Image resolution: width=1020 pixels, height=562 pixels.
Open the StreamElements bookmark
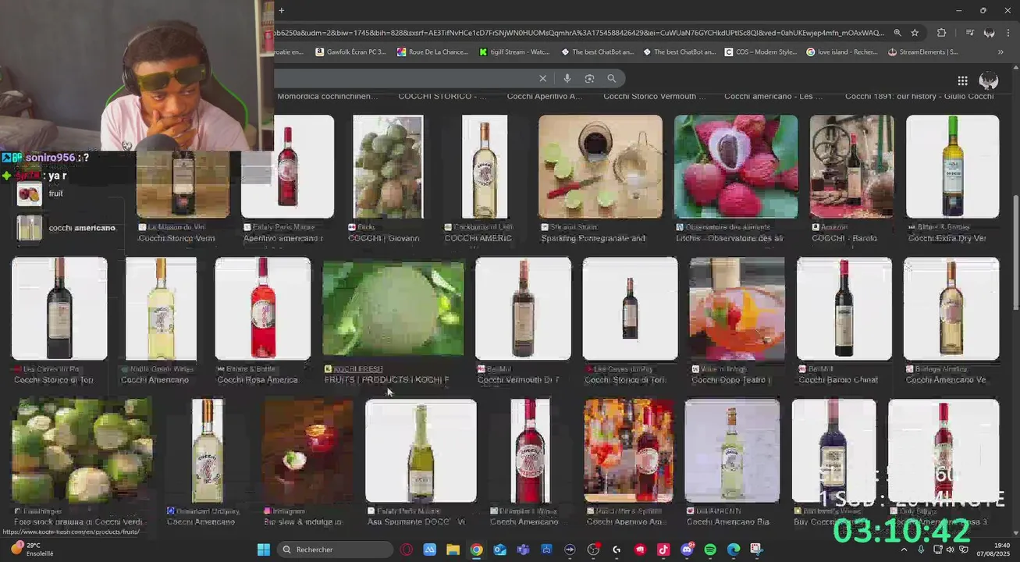923,52
